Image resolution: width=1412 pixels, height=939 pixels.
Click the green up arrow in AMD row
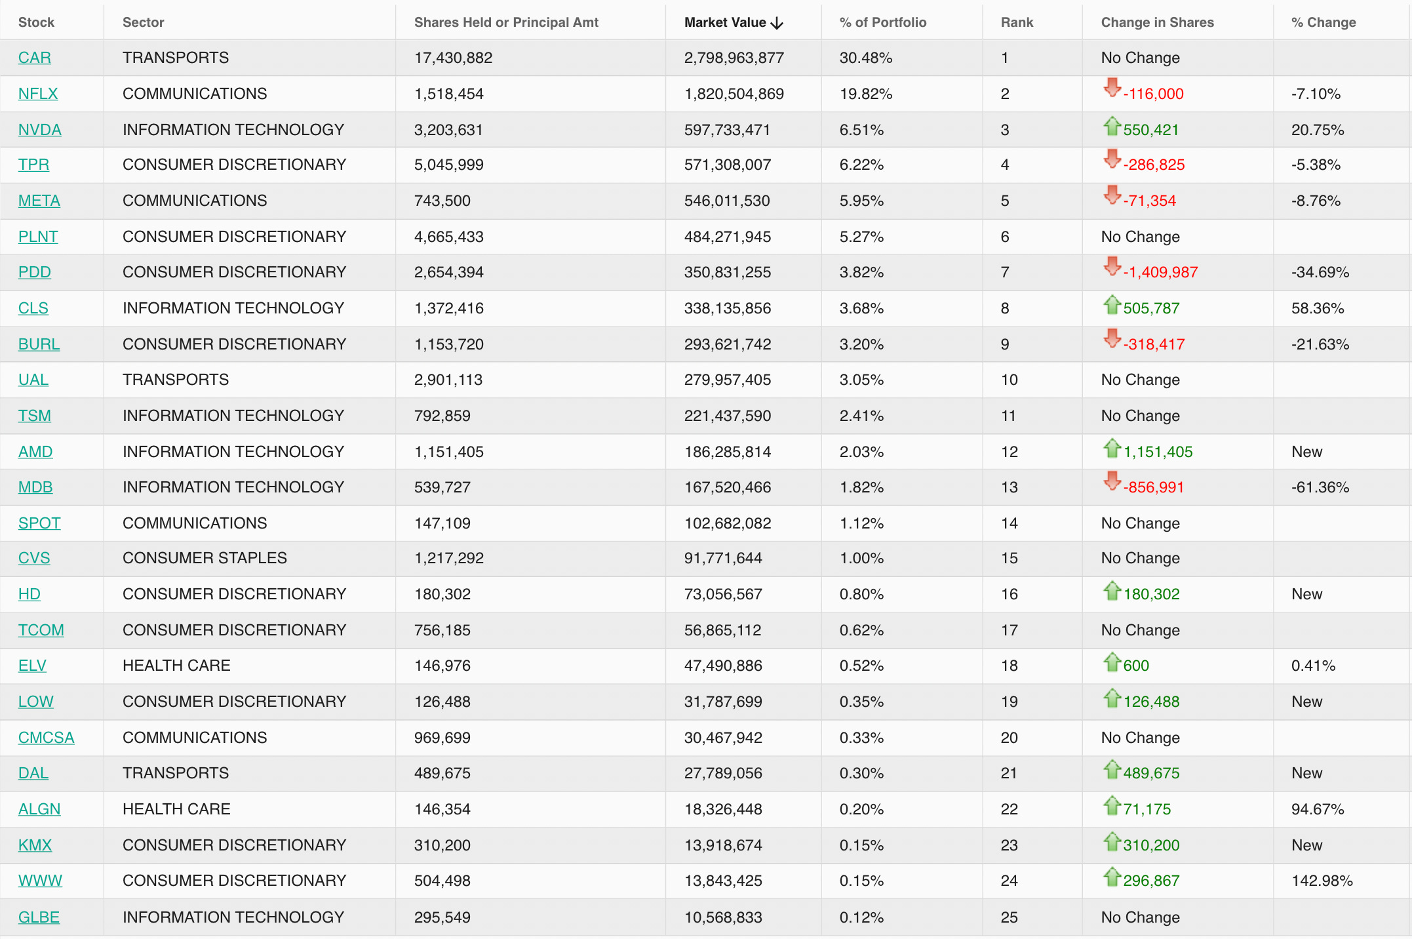click(x=1112, y=448)
